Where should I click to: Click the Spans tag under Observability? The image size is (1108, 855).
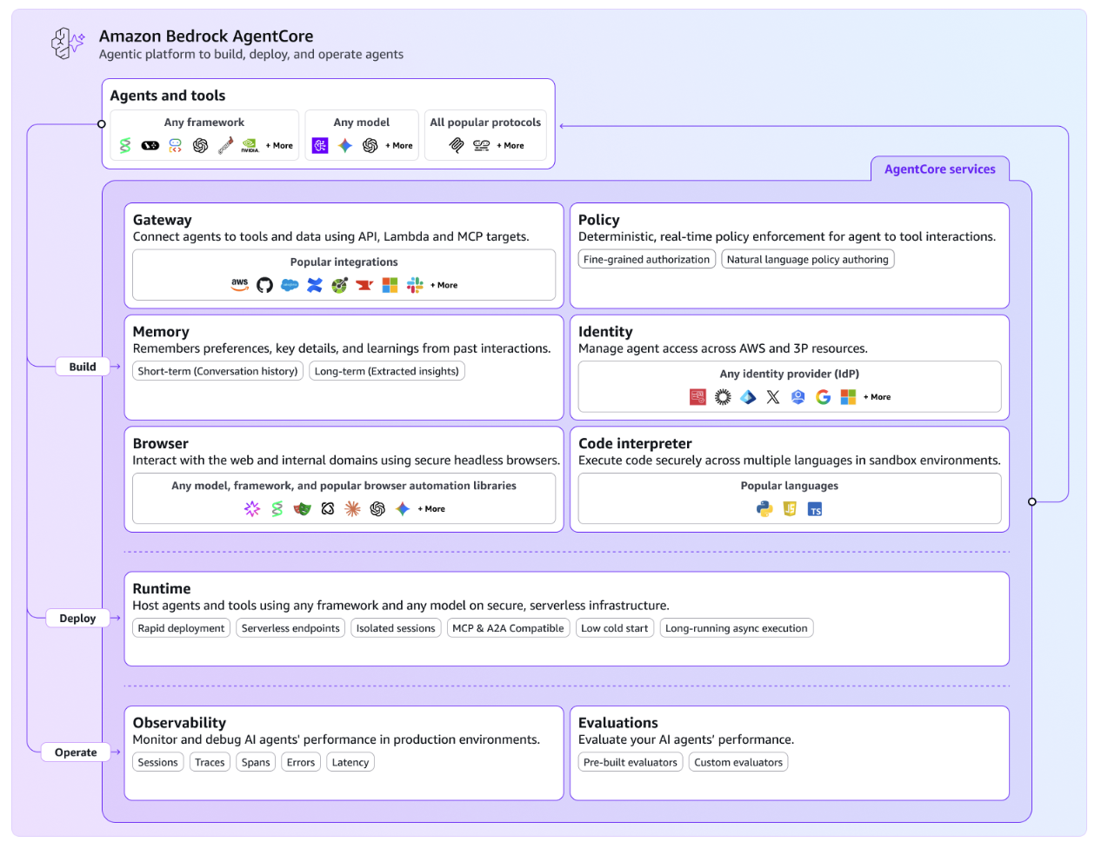(x=256, y=763)
